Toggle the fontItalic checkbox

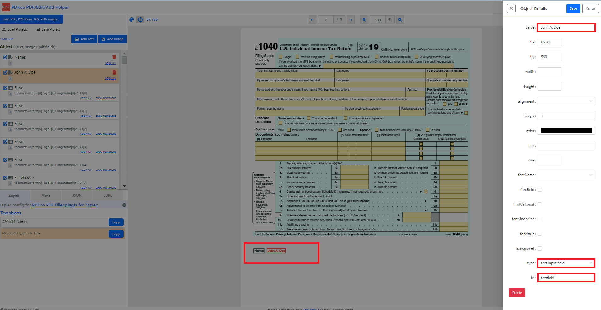tap(540, 234)
